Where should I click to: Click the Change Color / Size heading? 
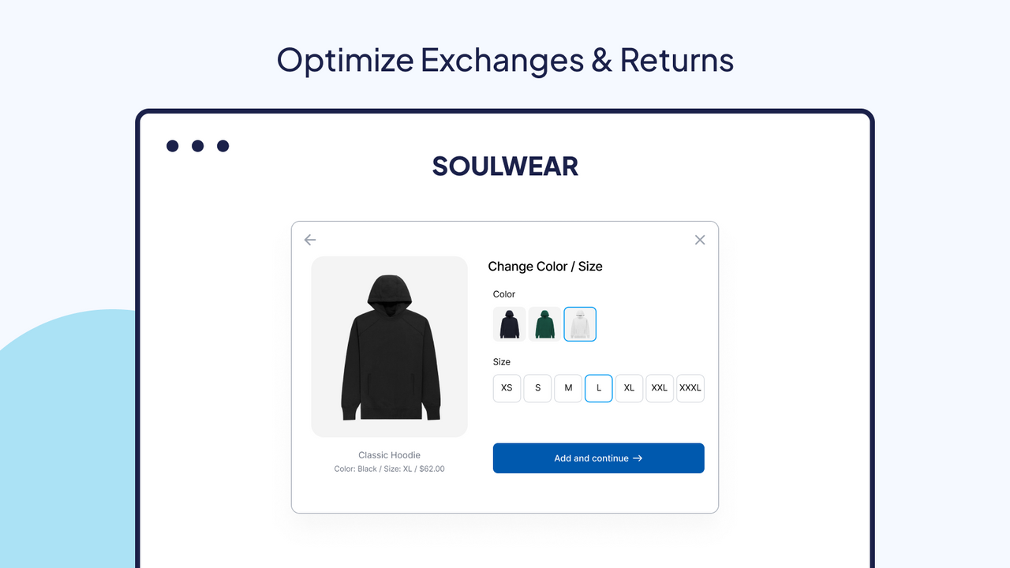(545, 267)
